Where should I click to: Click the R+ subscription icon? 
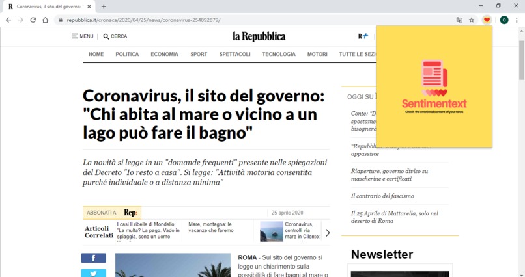363,36
